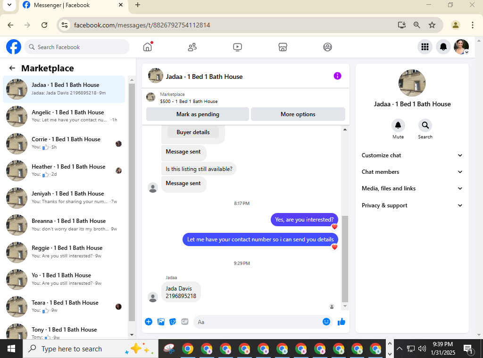The height and width of the screenshot is (358, 483).
Task: Open Chrome three-dot menu
Action: pyautogui.click(x=472, y=25)
